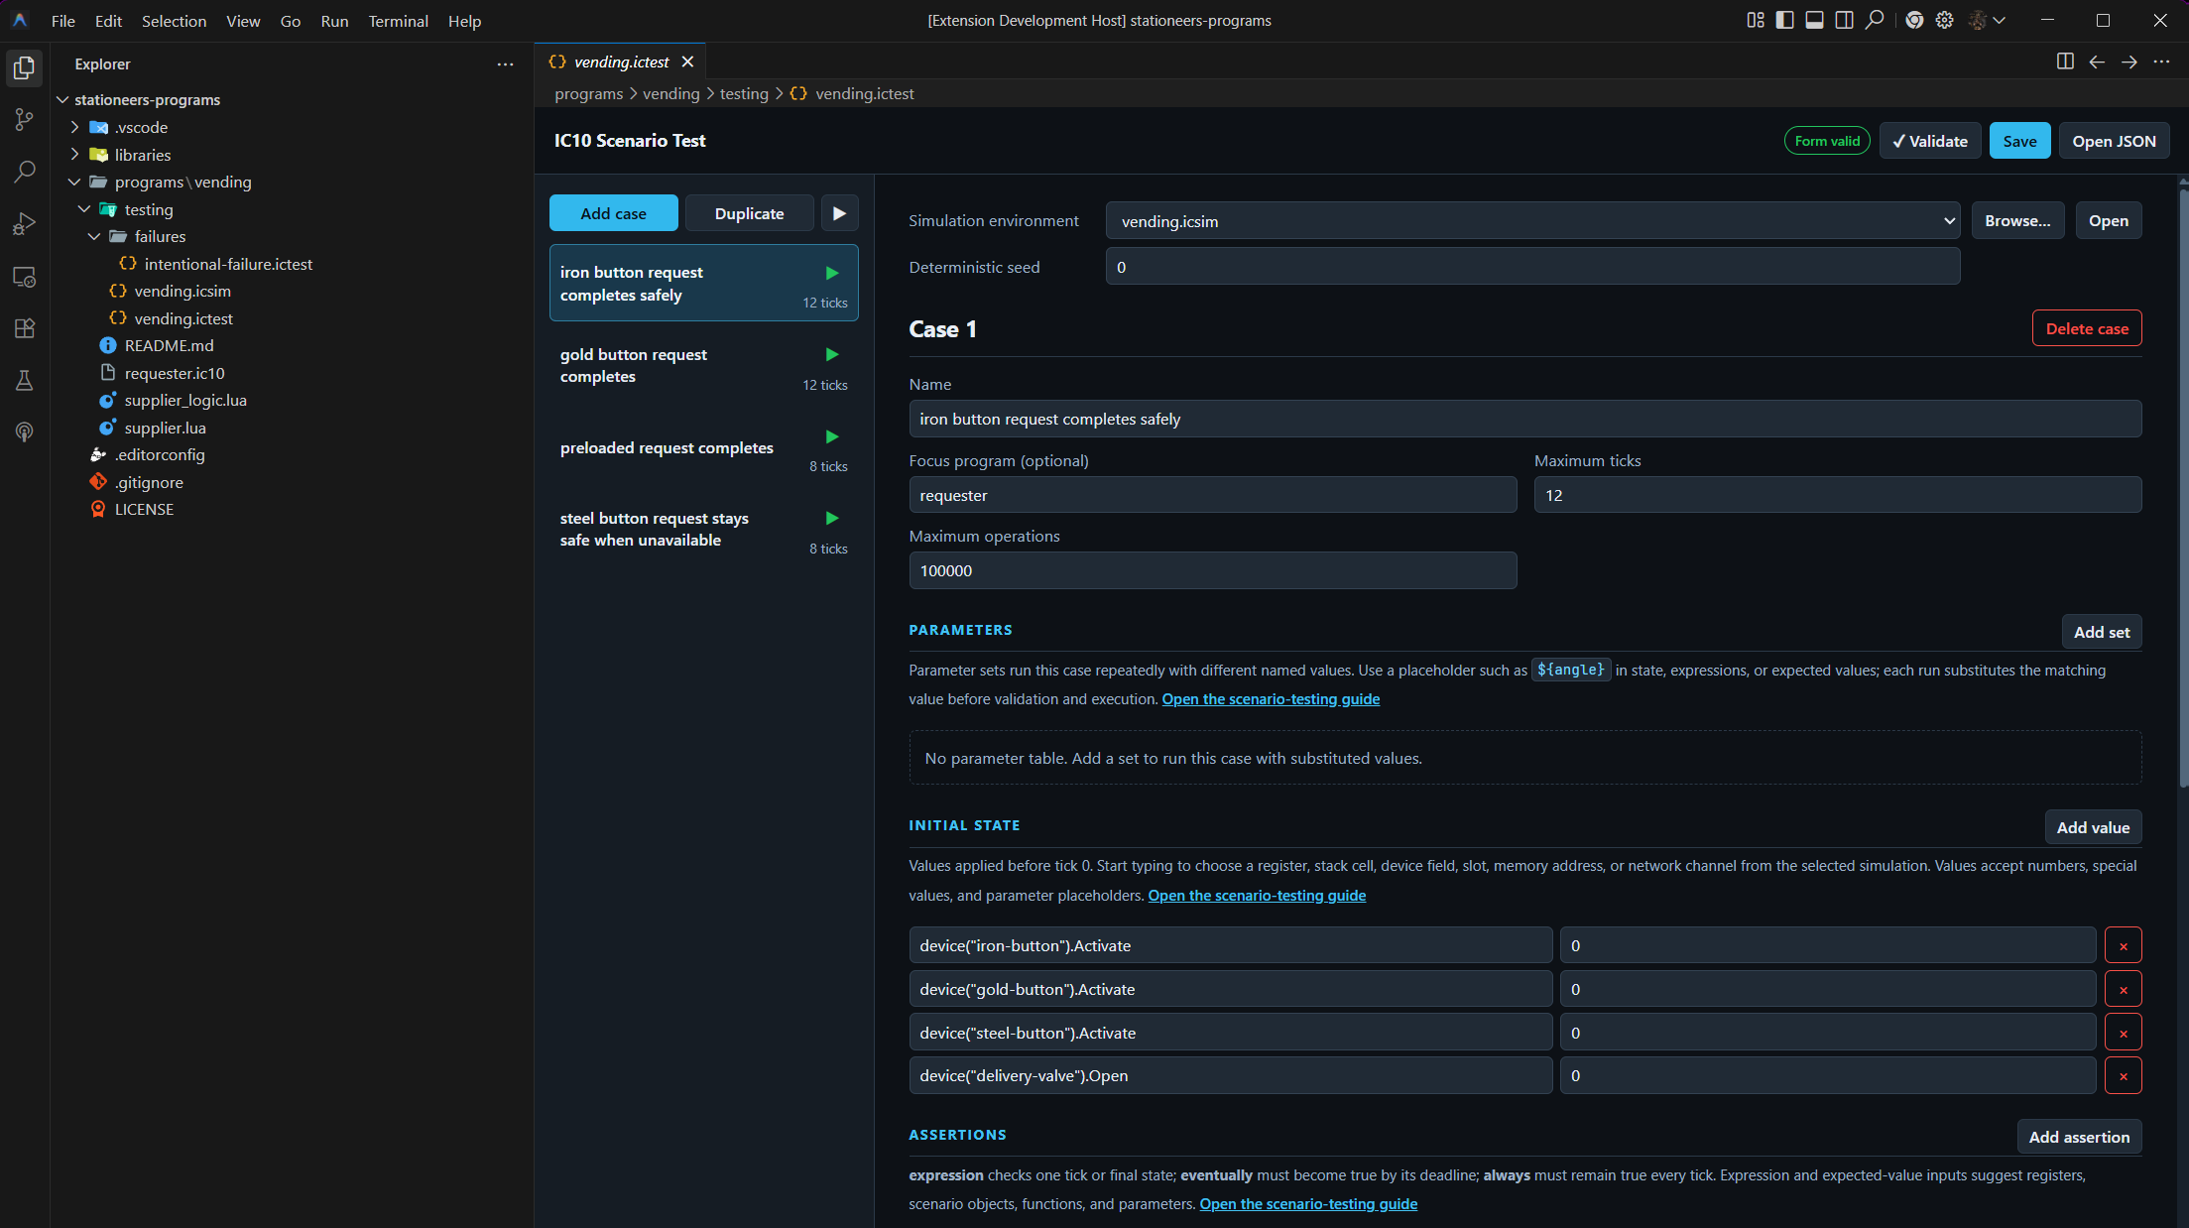This screenshot has width=2189, height=1228.
Task: Click the Maximum ticks input field
Action: tap(1837, 495)
